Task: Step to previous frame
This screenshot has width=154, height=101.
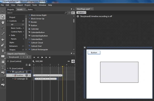Action: (38, 57)
